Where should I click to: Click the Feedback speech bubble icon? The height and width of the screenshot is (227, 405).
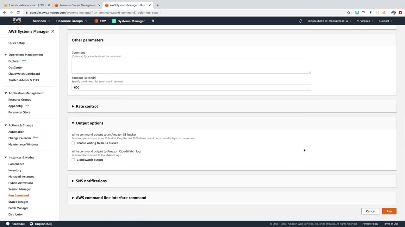click(x=8, y=224)
